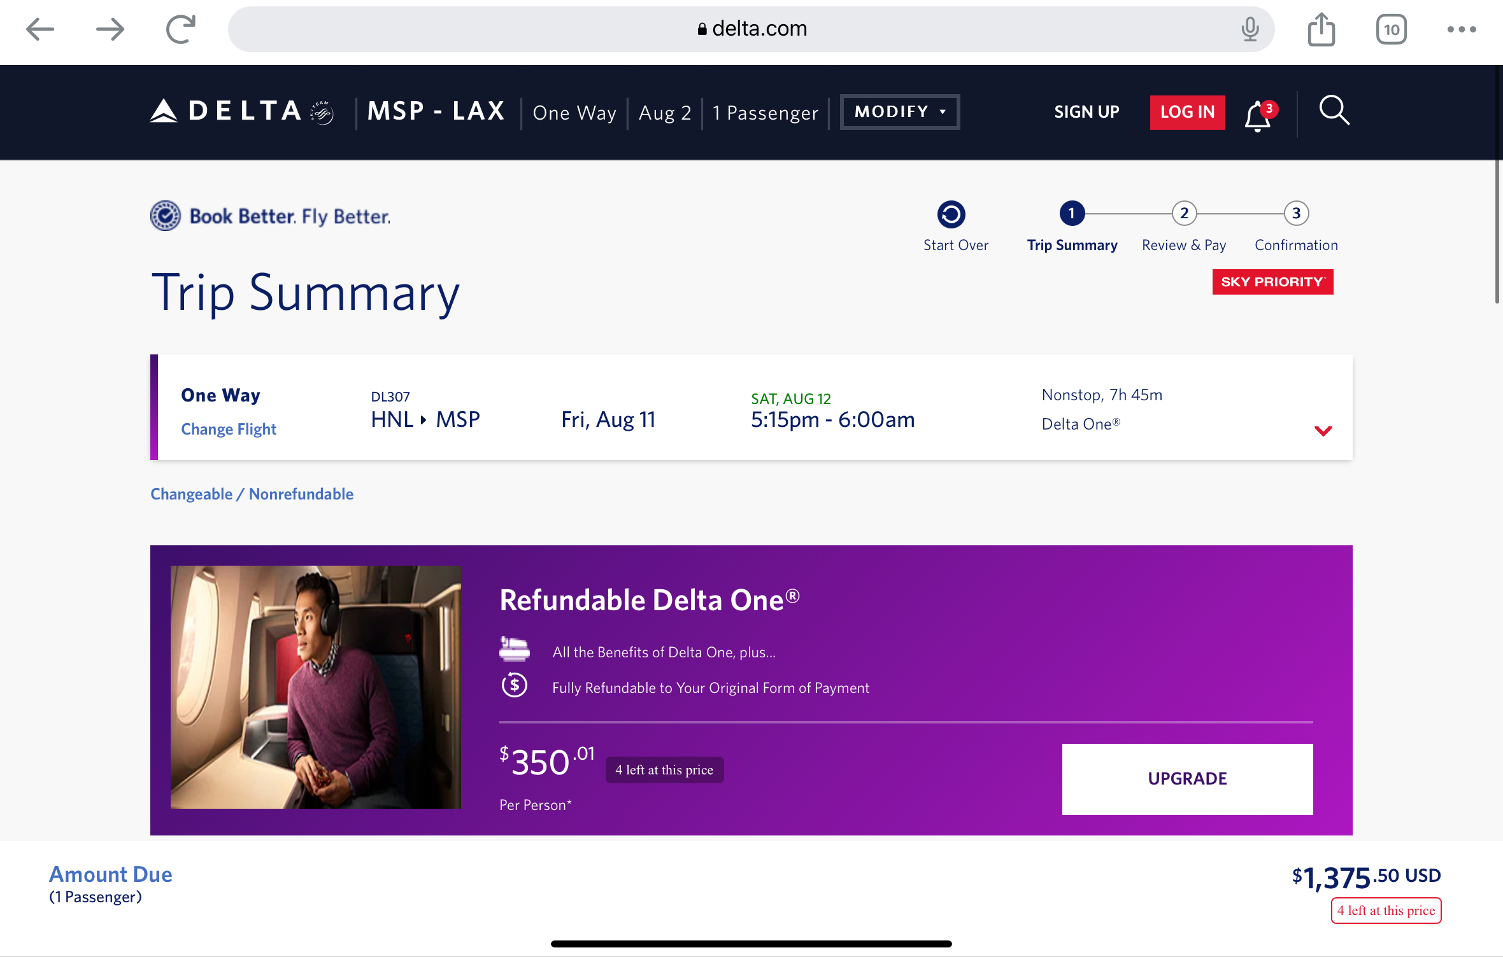The image size is (1503, 957).
Task: Click the Change Flight link
Action: point(229,430)
